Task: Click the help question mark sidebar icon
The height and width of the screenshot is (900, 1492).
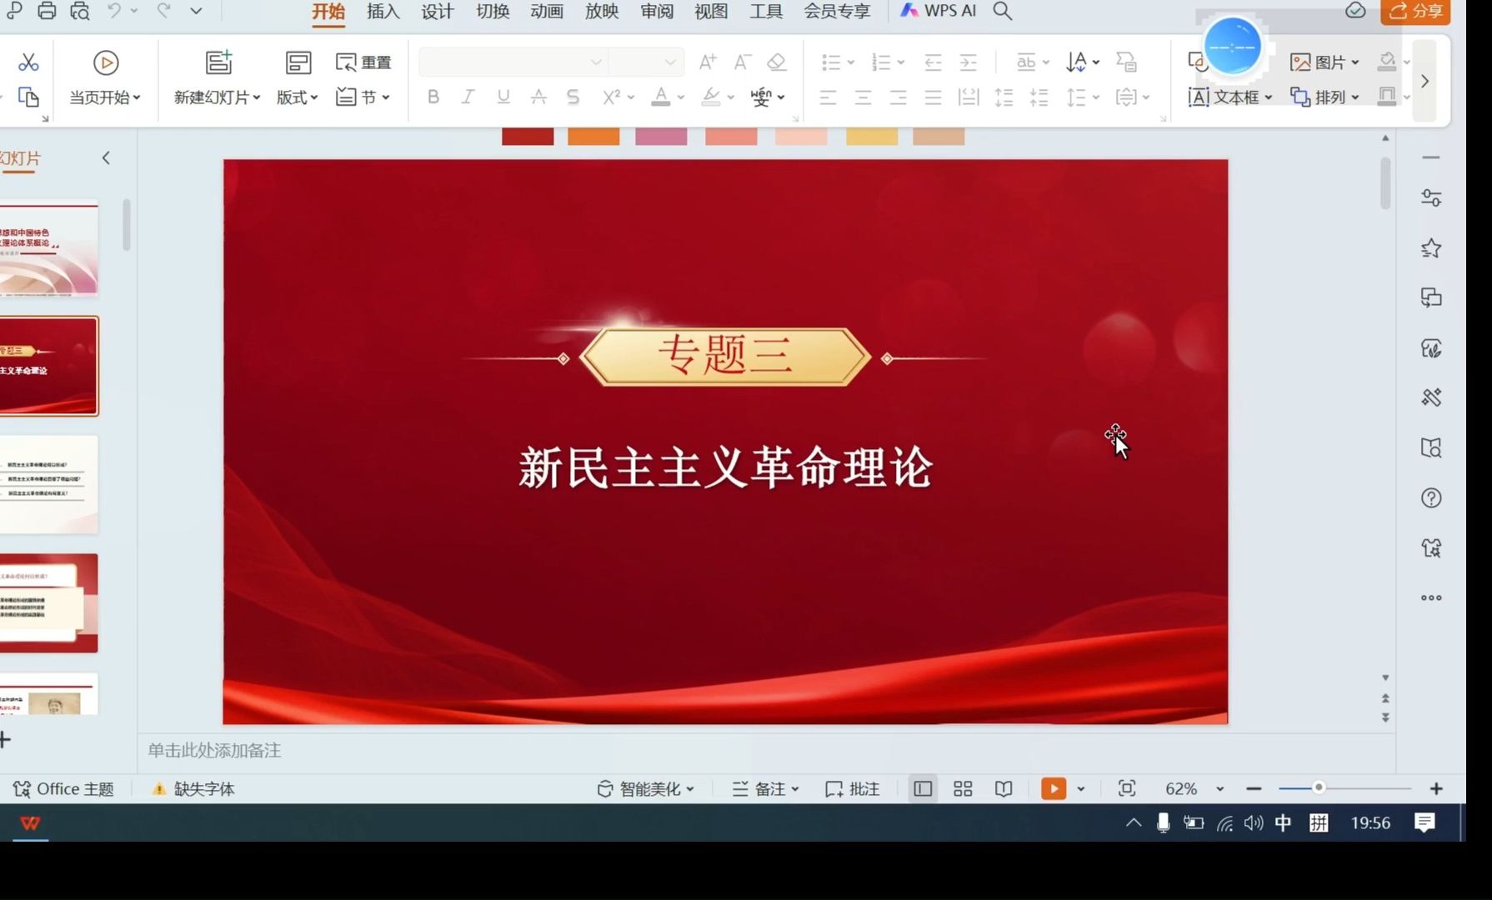Action: pyautogui.click(x=1431, y=498)
